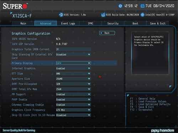This screenshot has height=133, width=178.
Task: Click the F4 Save & Exit entry
Action: click(142, 107)
